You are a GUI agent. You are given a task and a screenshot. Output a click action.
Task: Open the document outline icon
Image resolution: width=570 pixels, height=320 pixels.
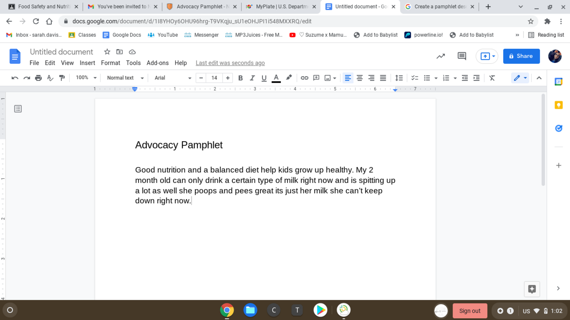pos(18,109)
